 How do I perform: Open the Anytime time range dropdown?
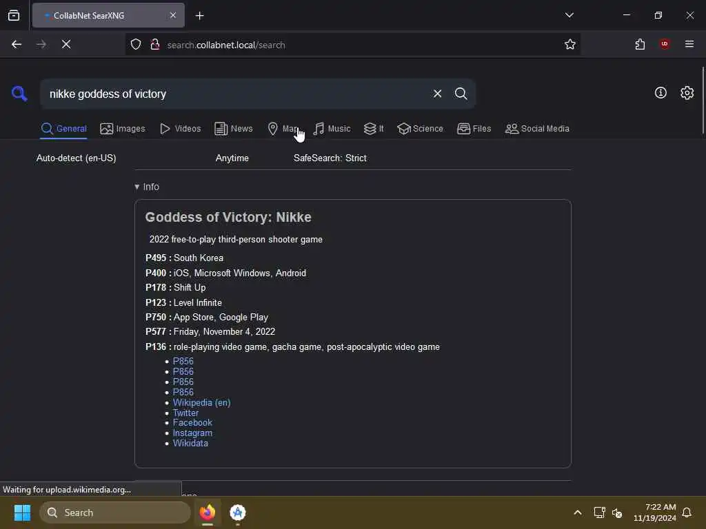(232, 158)
